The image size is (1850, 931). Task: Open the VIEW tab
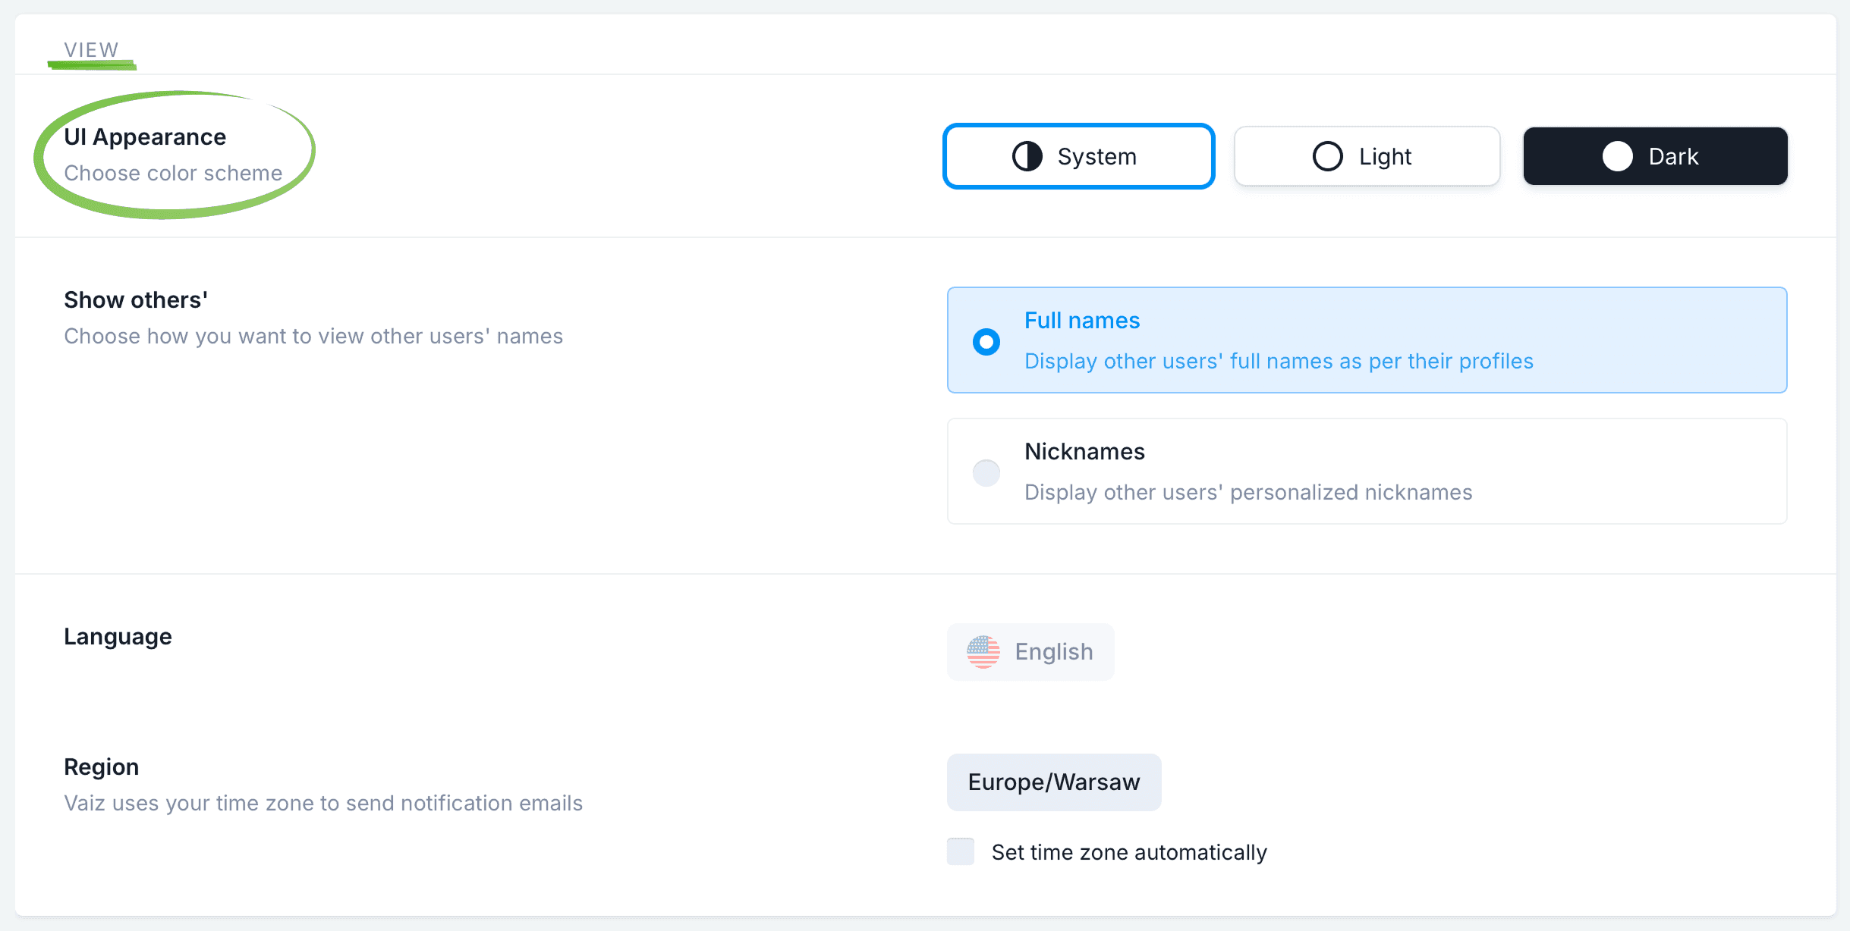click(91, 50)
